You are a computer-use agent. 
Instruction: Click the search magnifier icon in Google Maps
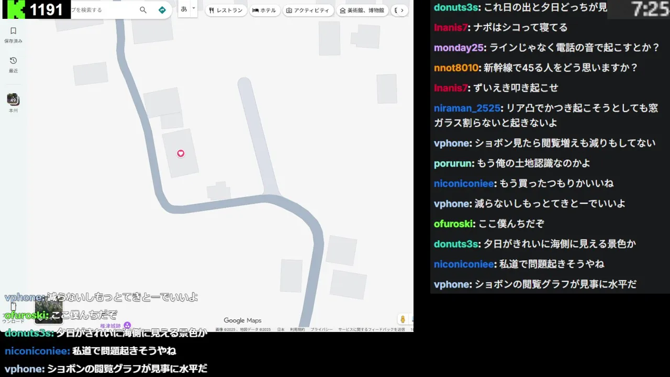pyautogui.click(x=143, y=10)
